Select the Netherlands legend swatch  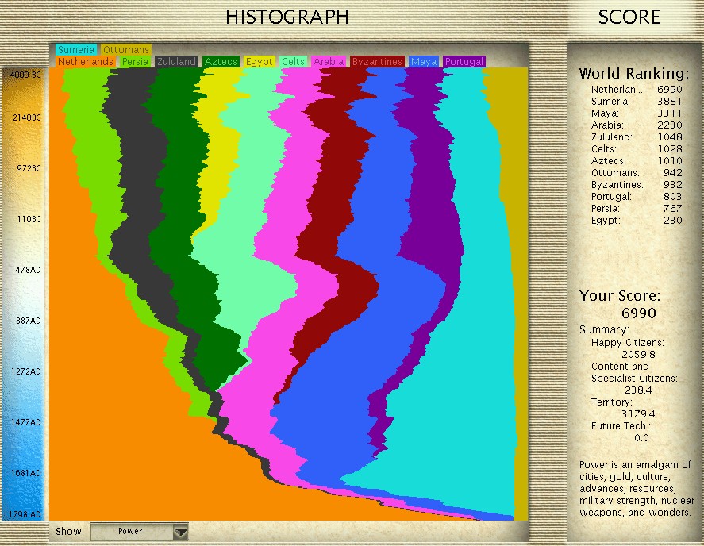[86, 62]
